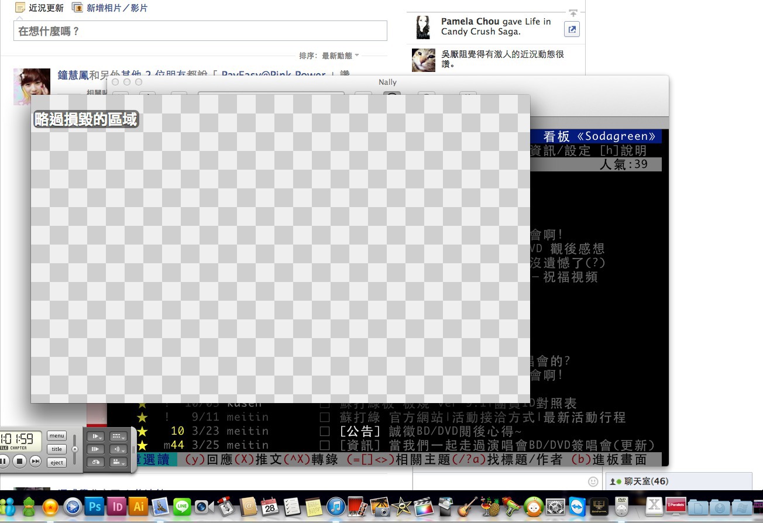Image resolution: width=763 pixels, height=523 pixels.
Task: Adjust the DVD Player volume slider
Action: (x=74, y=449)
